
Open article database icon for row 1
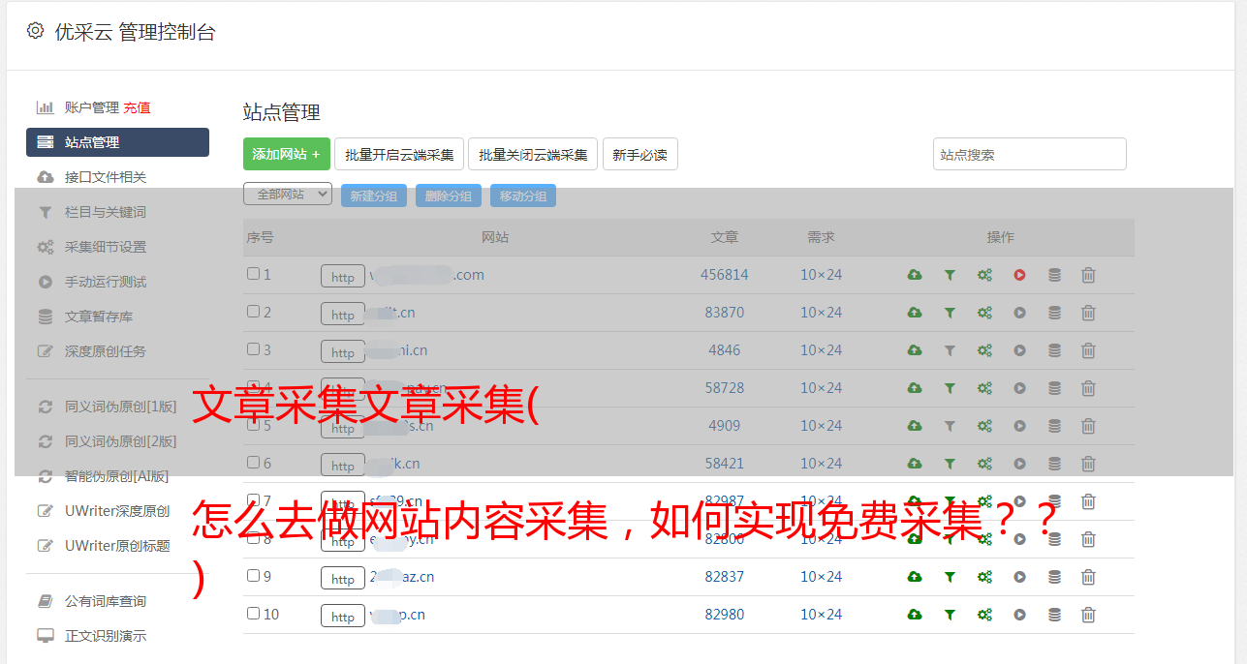tap(1054, 275)
